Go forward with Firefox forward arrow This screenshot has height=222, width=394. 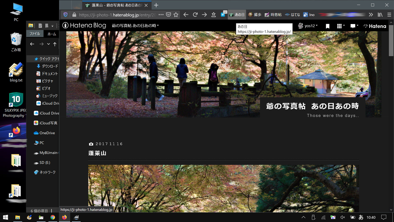click(204, 14)
